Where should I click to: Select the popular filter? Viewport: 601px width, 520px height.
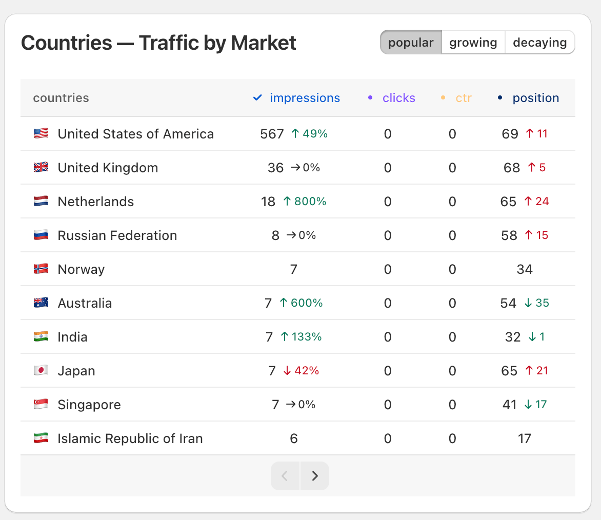411,42
